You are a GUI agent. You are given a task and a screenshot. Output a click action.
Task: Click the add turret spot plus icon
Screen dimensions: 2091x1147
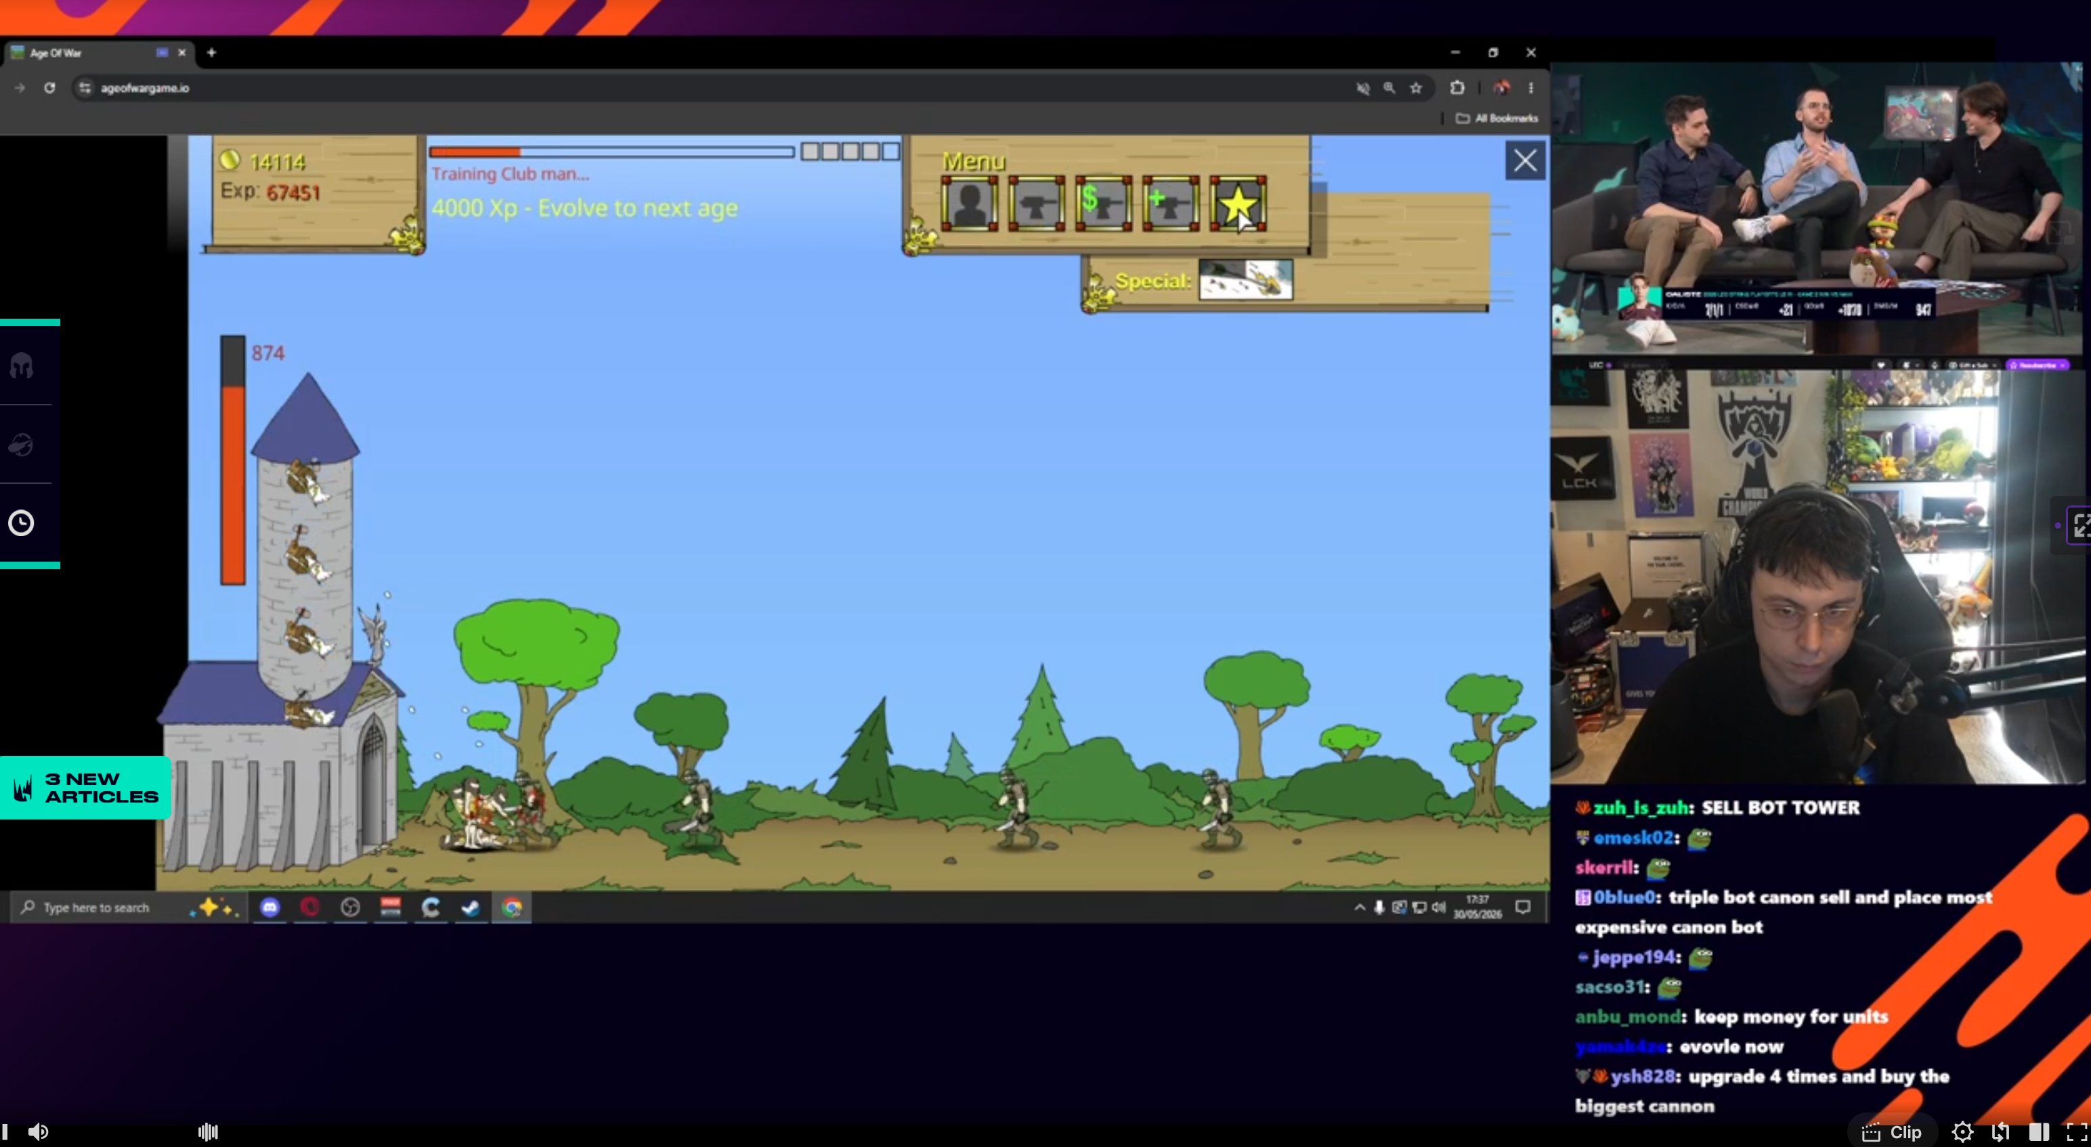[1171, 204]
